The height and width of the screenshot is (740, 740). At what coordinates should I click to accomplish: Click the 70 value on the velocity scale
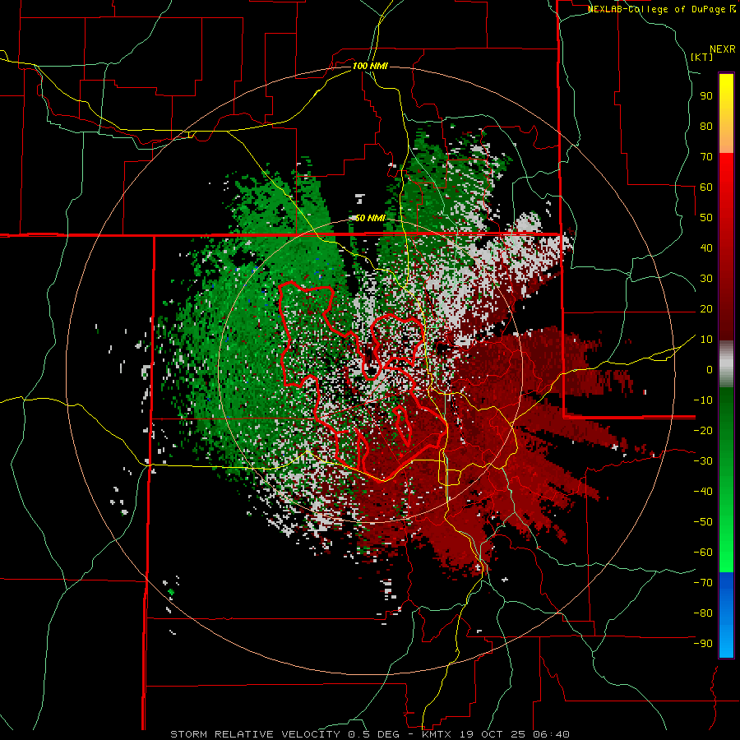point(706,157)
